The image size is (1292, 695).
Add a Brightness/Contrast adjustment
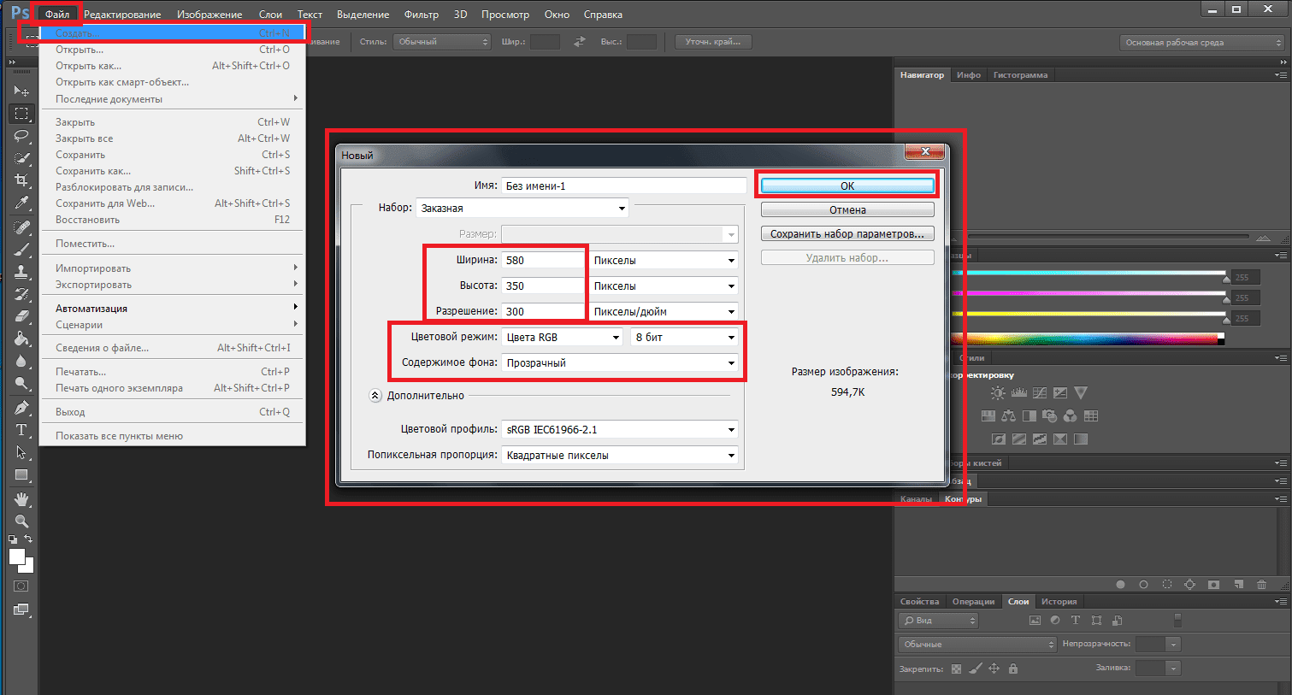pos(998,393)
